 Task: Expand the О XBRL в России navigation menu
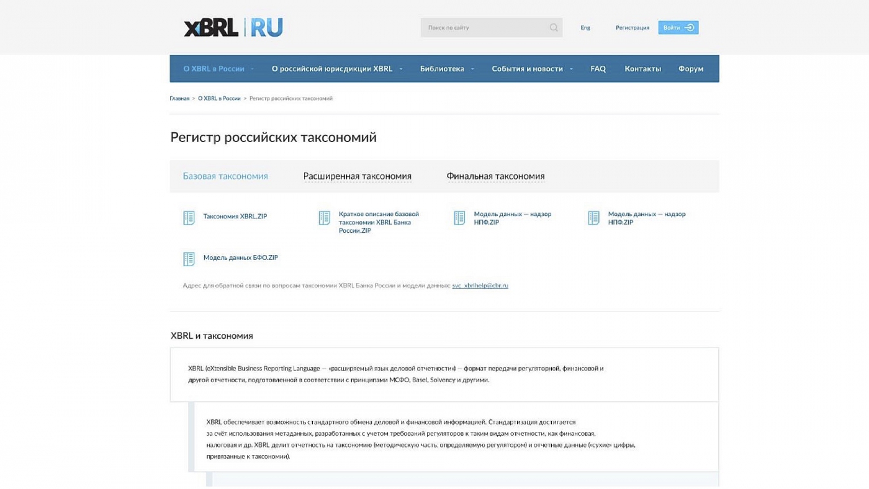click(x=218, y=69)
